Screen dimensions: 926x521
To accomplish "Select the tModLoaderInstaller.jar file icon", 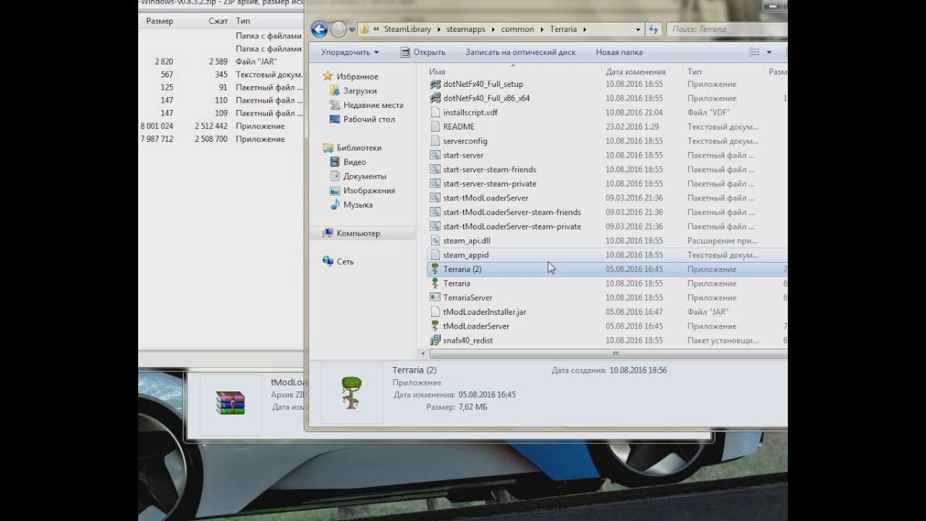I will 435,312.
